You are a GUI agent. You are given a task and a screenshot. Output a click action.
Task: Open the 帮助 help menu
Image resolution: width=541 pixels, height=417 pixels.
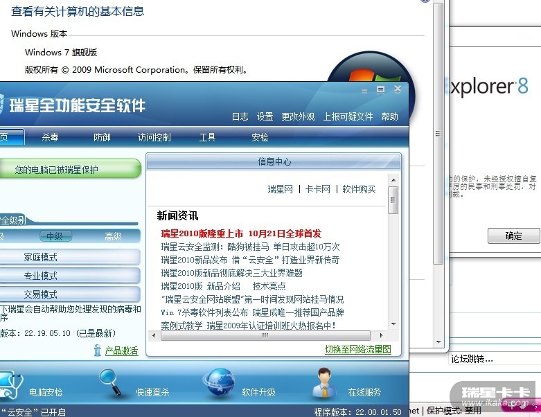click(389, 116)
